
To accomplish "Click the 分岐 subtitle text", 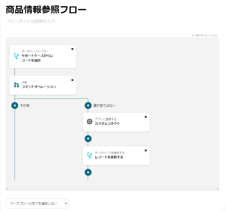I will [x=24, y=82].
